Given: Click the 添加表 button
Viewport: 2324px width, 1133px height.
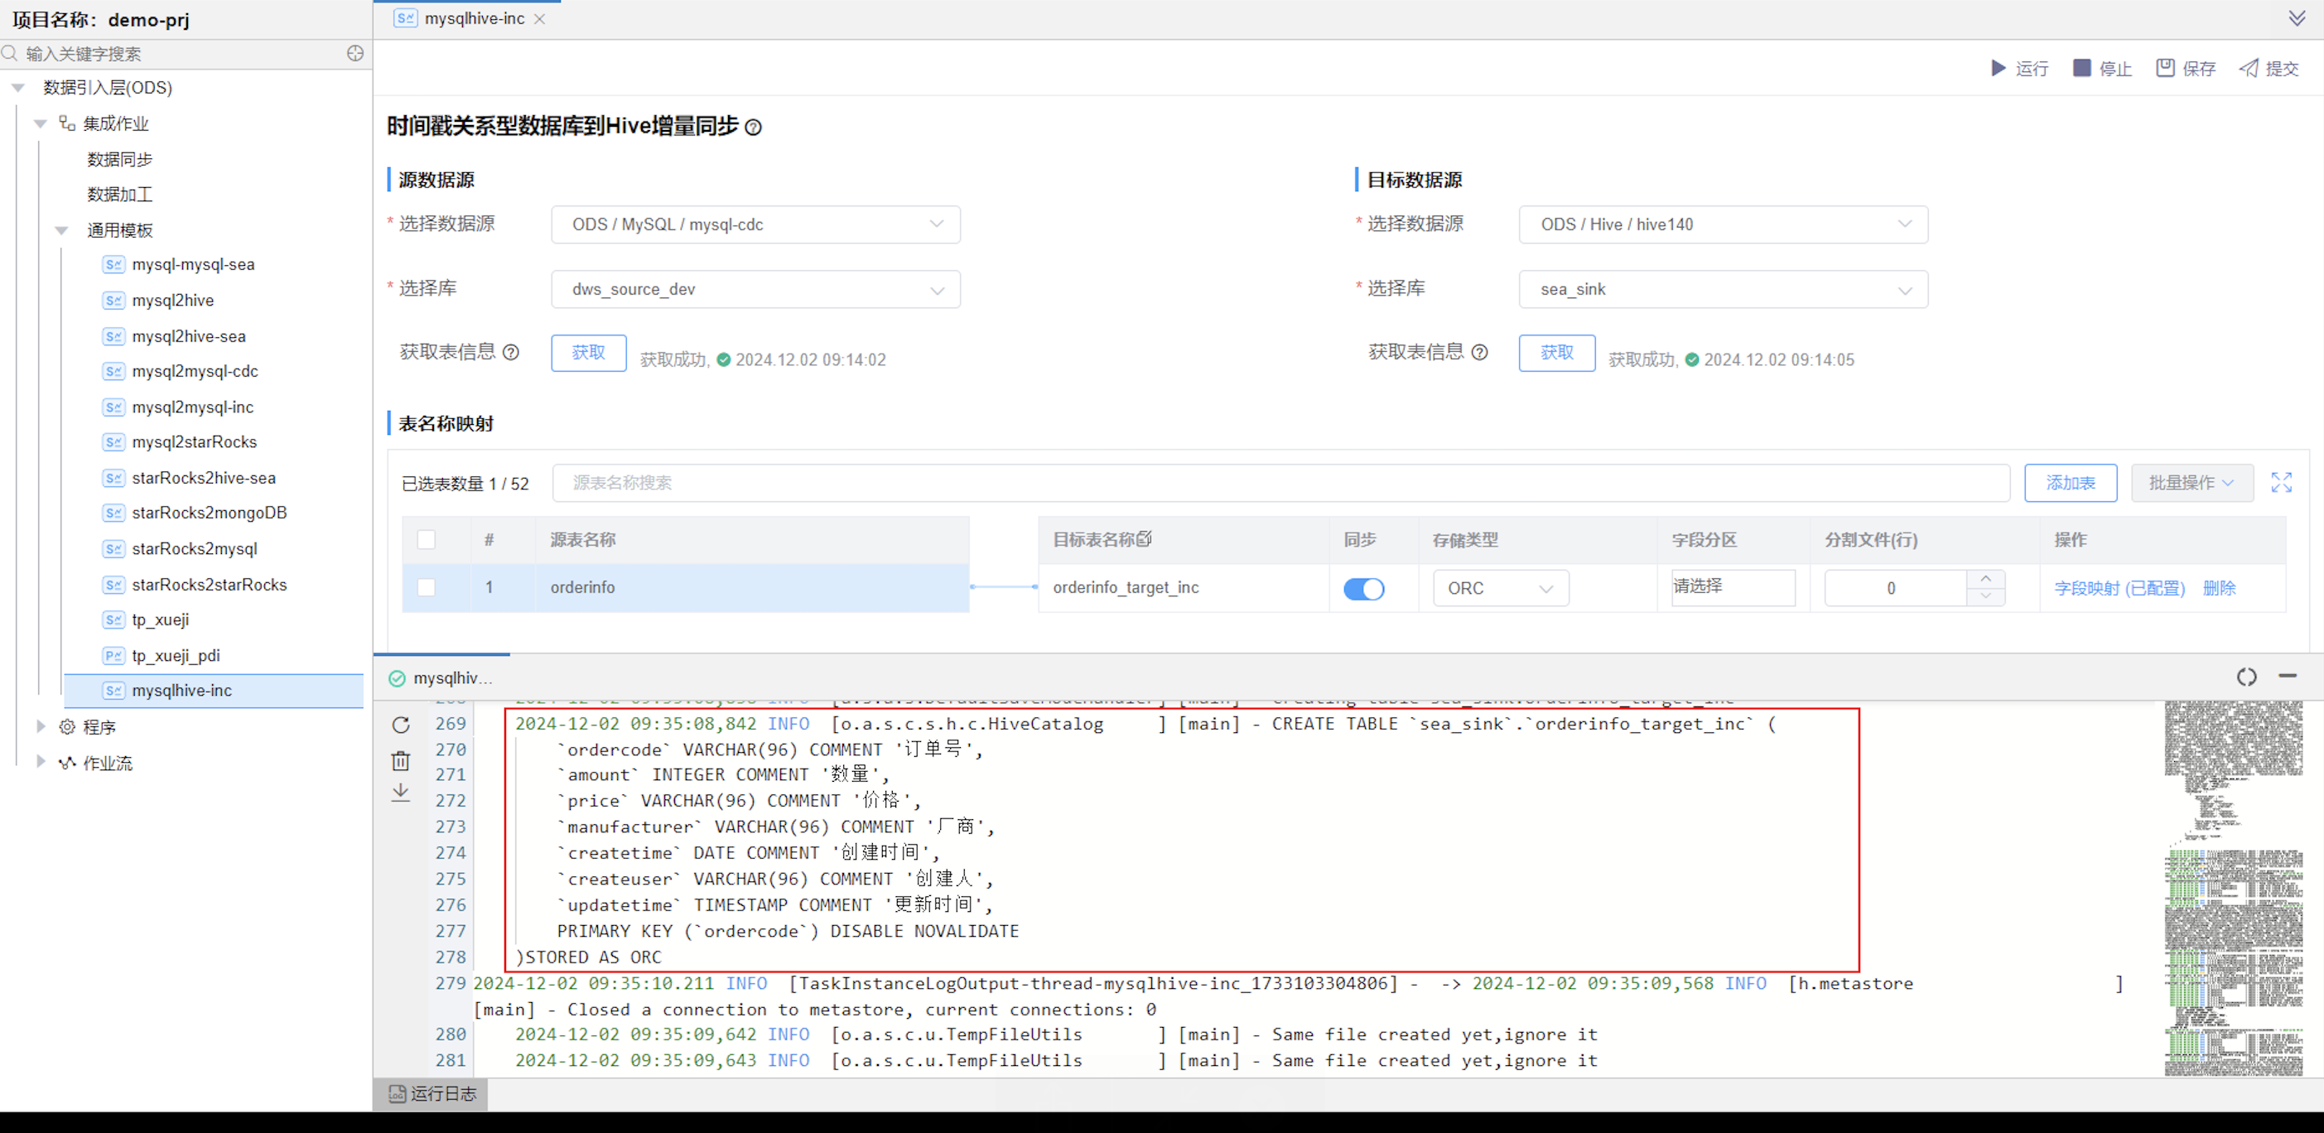Looking at the screenshot, I should pyautogui.click(x=2071, y=484).
